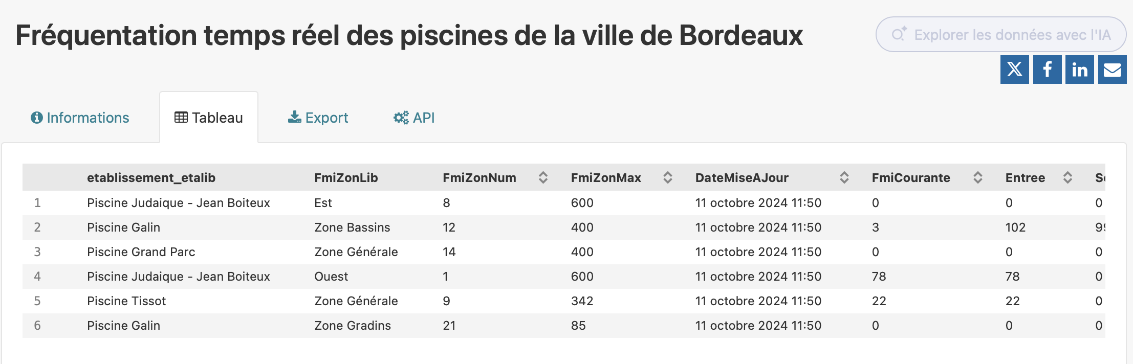The height and width of the screenshot is (364, 1133).
Task: Share the dataset on LinkedIn
Action: point(1079,70)
